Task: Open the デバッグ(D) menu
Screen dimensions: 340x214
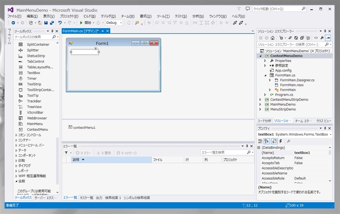Action: tap(108, 16)
